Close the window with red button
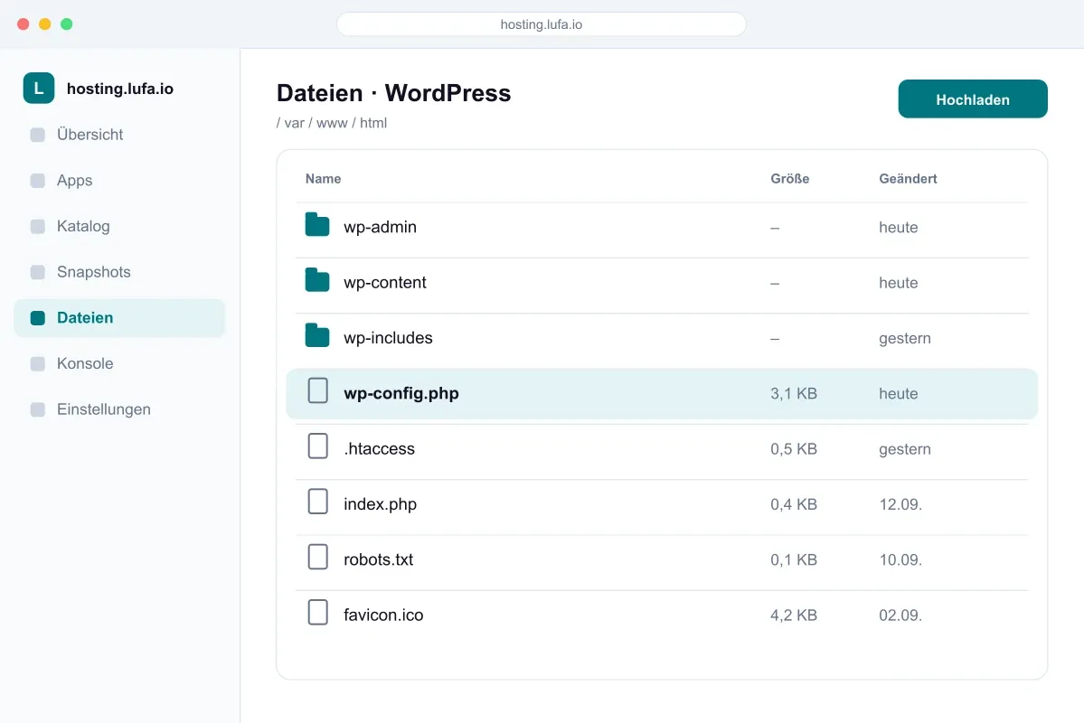The image size is (1084, 723). (23, 24)
